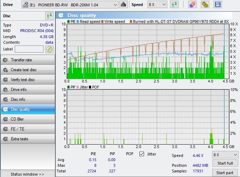Toggle the Jitter checkbox
The height and width of the screenshot is (177, 240).
142,154
